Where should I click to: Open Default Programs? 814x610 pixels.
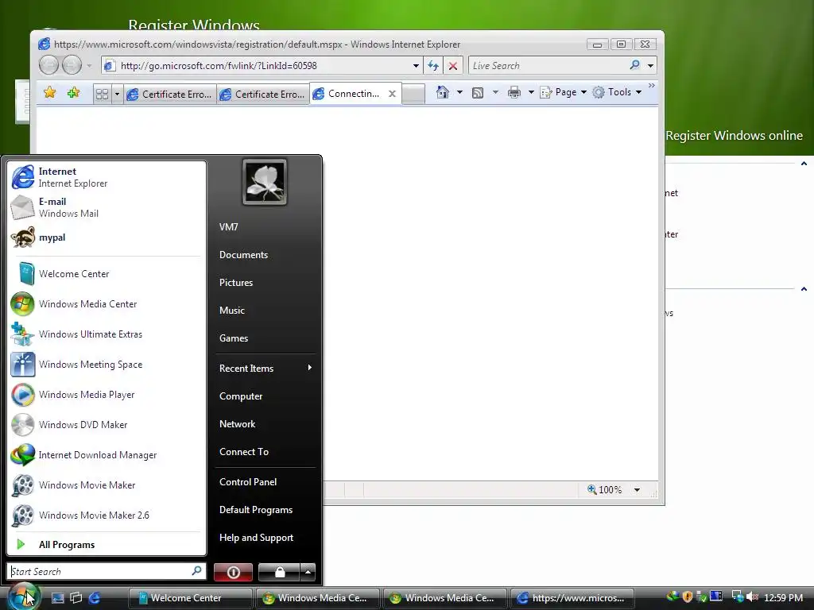click(x=265, y=510)
